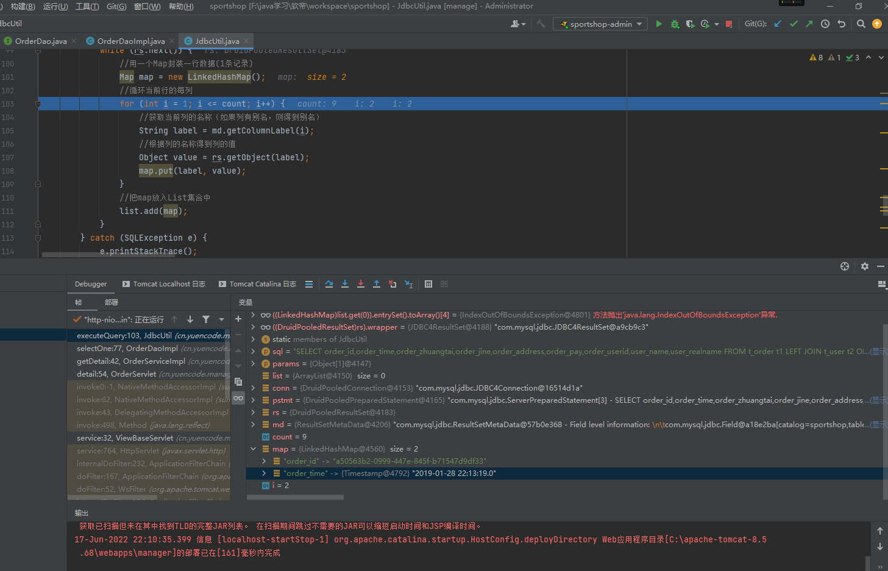Click the 8 warnings indicator
888x571 pixels.
(816, 57)
